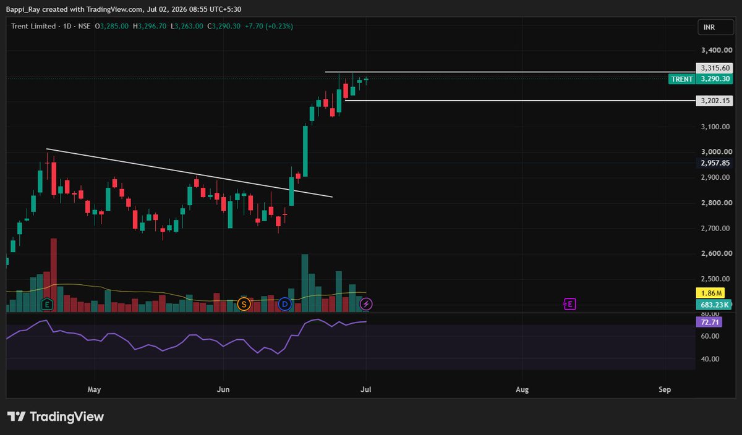742x435 pixels.
Task: Select the 3,202.15 support price label
Action: click(x=714, y=100)
